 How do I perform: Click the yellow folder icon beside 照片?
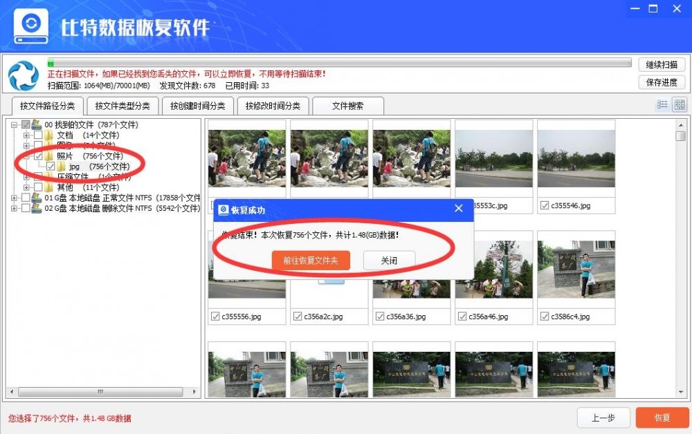(x=48, y=155)
